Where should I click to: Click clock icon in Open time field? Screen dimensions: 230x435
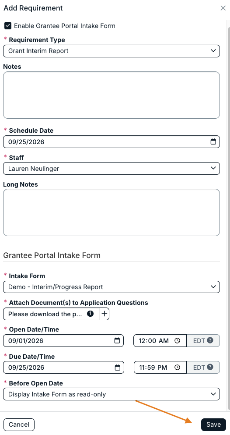click(x=177, y=341)
